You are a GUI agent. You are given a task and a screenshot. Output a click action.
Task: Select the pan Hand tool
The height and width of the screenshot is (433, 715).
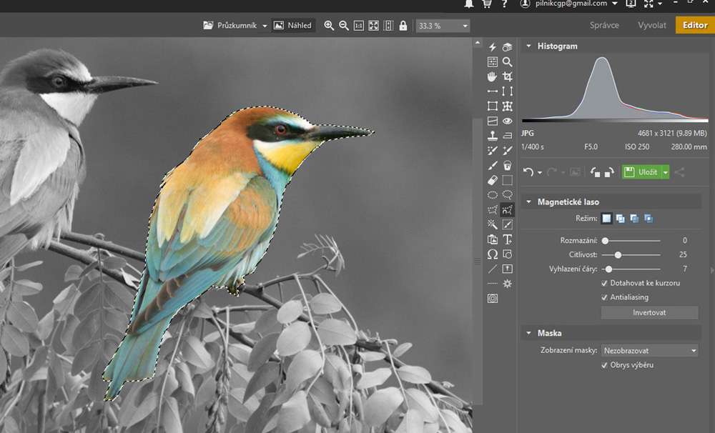click(x=493, y=76)
